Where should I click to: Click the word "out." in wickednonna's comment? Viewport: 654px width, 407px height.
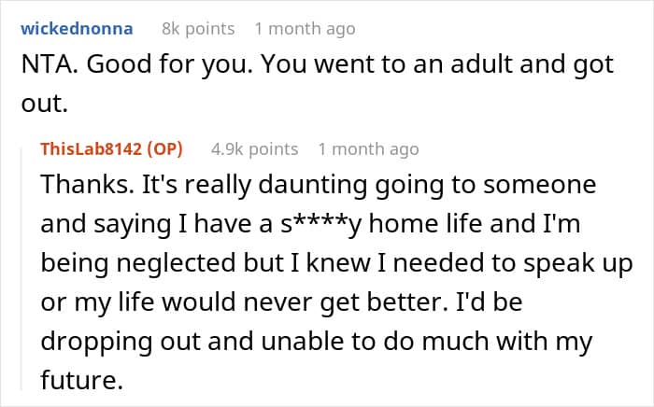click(44, 104)
